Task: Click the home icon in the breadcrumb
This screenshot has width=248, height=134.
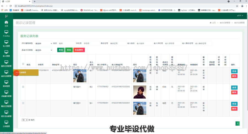Action: coord(211,23)
